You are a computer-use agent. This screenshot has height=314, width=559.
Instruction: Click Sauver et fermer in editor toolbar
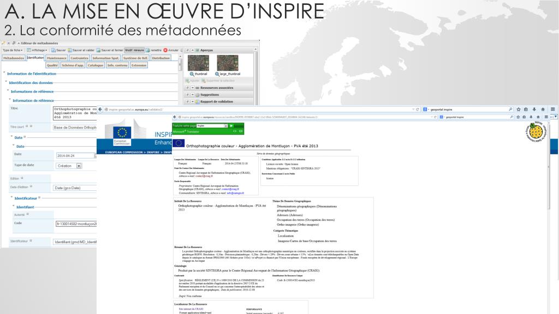coord(110,50)
